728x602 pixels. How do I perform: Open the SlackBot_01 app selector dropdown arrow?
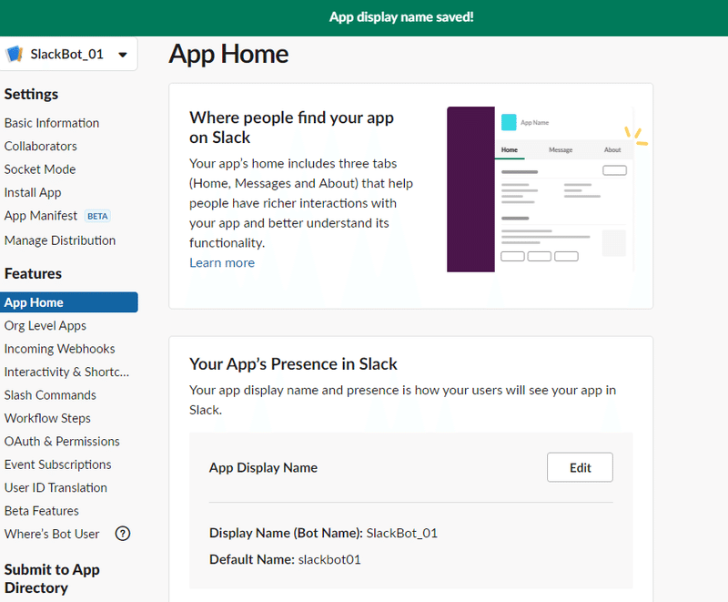click(123, 55)
